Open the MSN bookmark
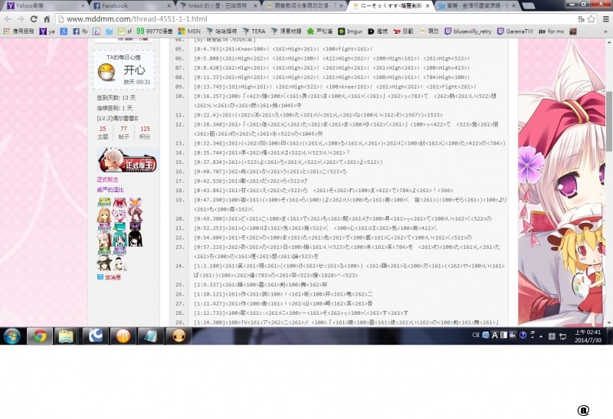Viewport: 613px width, 419px height. pos(188,31)
